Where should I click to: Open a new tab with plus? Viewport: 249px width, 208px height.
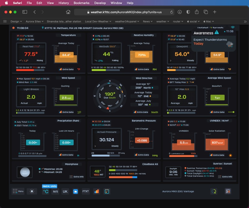(x=214, y=12)
